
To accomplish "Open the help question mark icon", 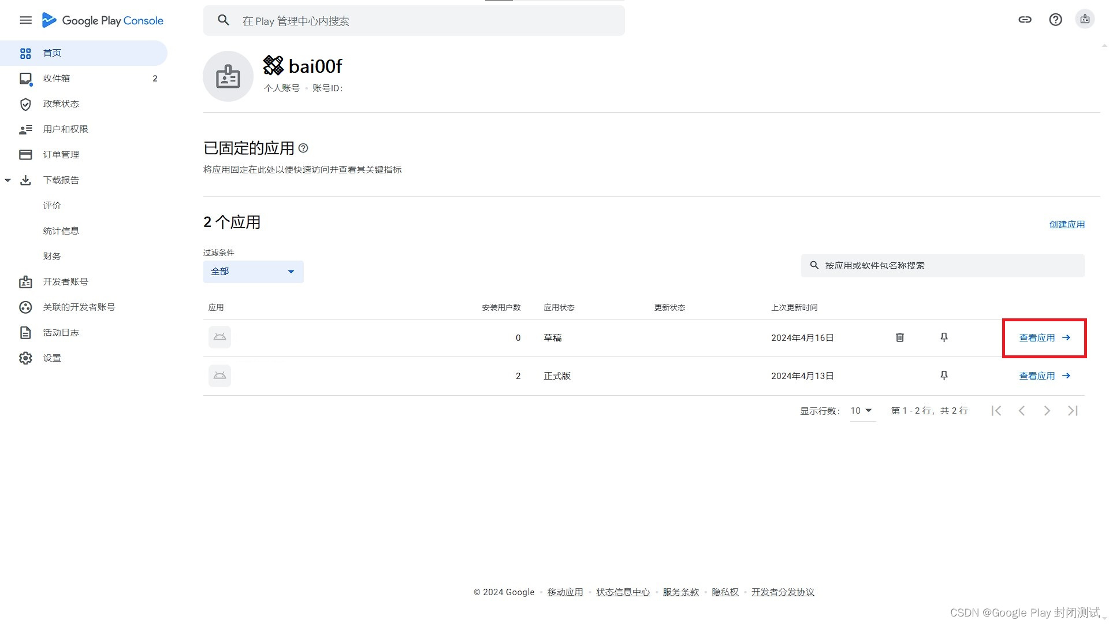I will [1055, 20].
